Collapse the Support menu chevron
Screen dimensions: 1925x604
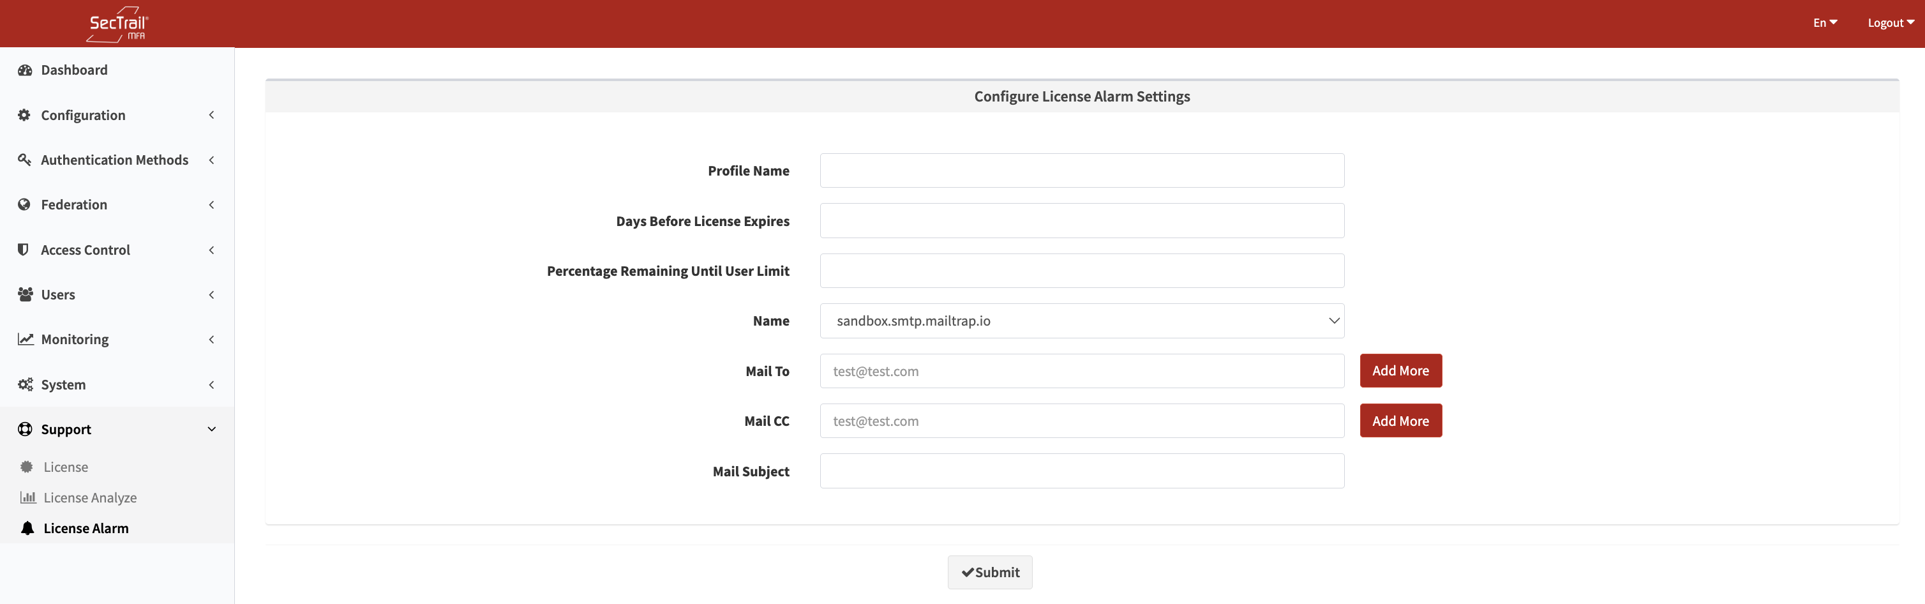tap(211, 429)
